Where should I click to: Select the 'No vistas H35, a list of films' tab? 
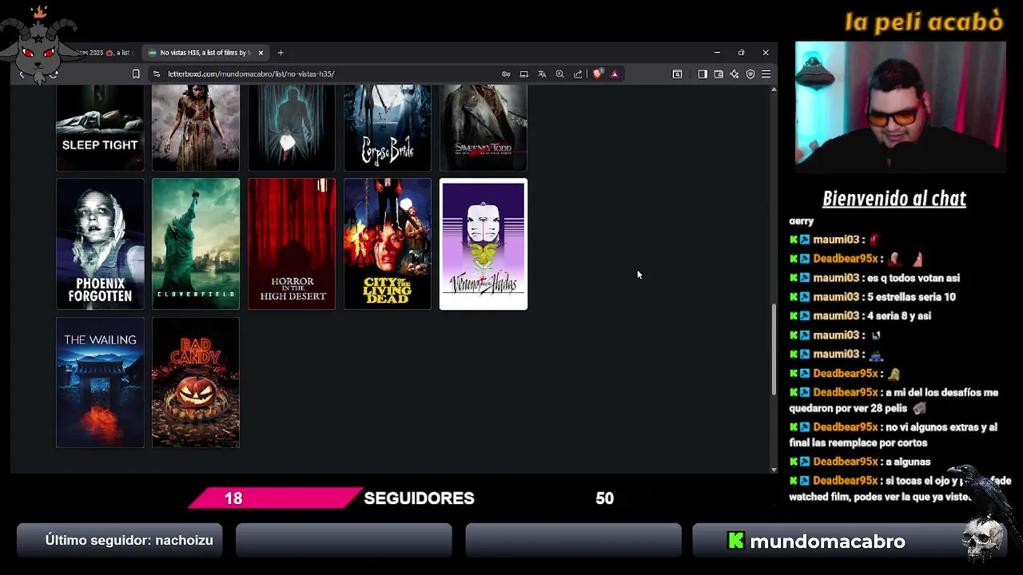pos(205,53)
